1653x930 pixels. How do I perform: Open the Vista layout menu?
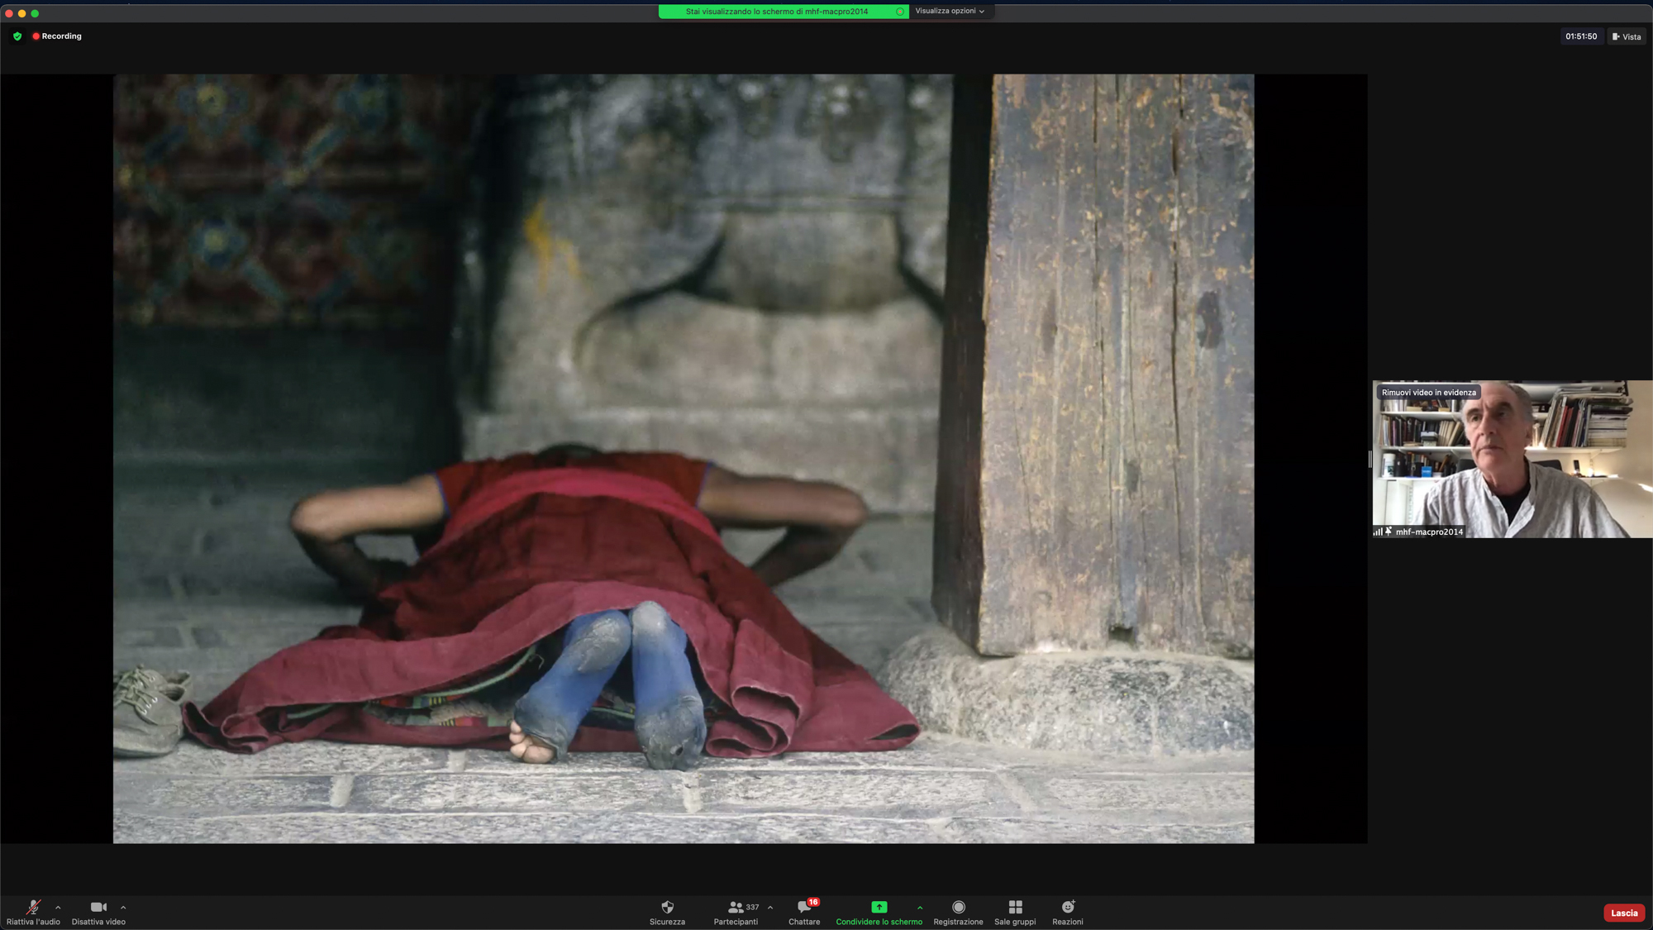coord(1627,36)
